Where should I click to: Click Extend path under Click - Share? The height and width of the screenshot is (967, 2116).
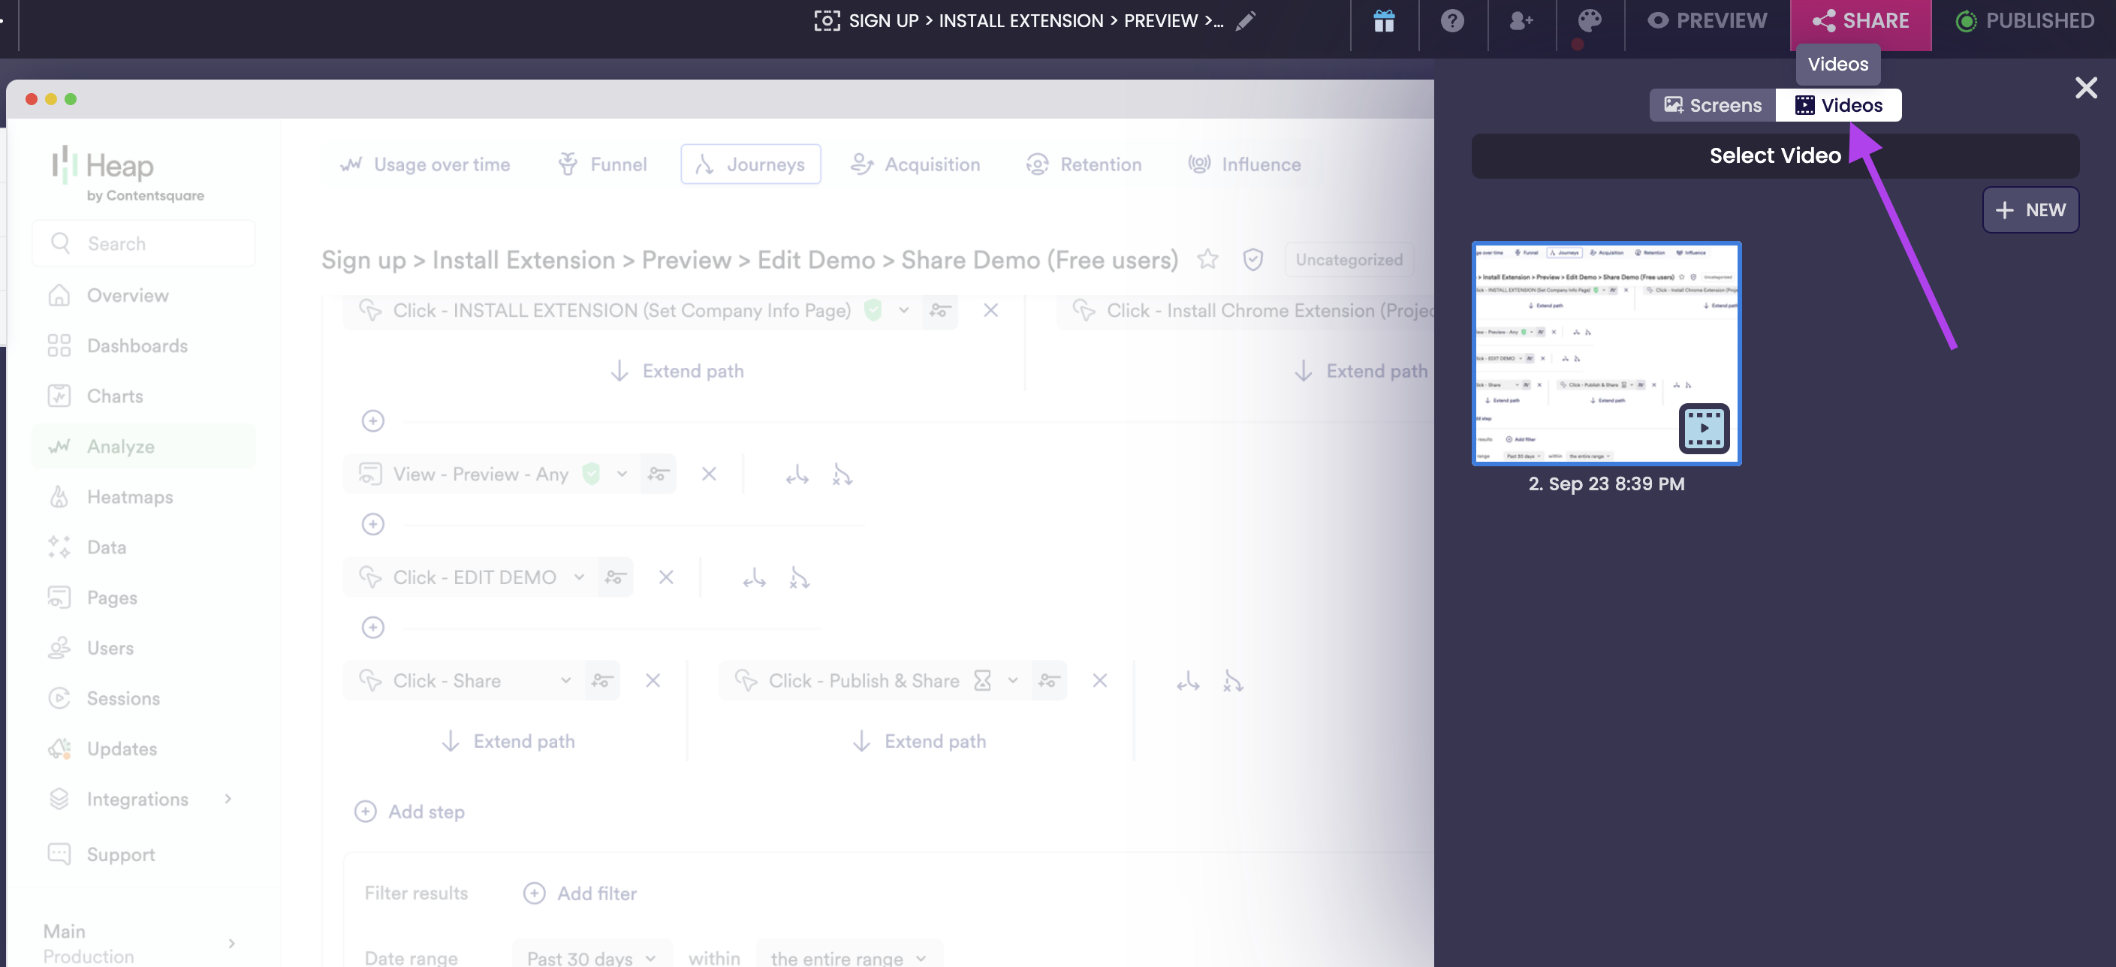[x=508, y=741]
